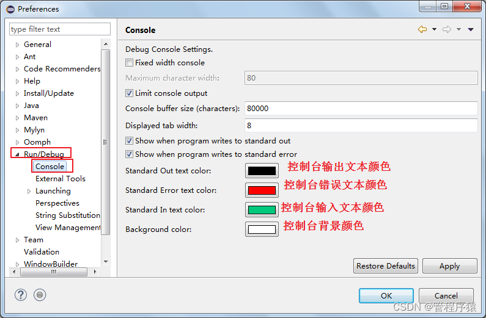Toggle Show when program writes to standard out
486x318 pixels.
point(129,141)
